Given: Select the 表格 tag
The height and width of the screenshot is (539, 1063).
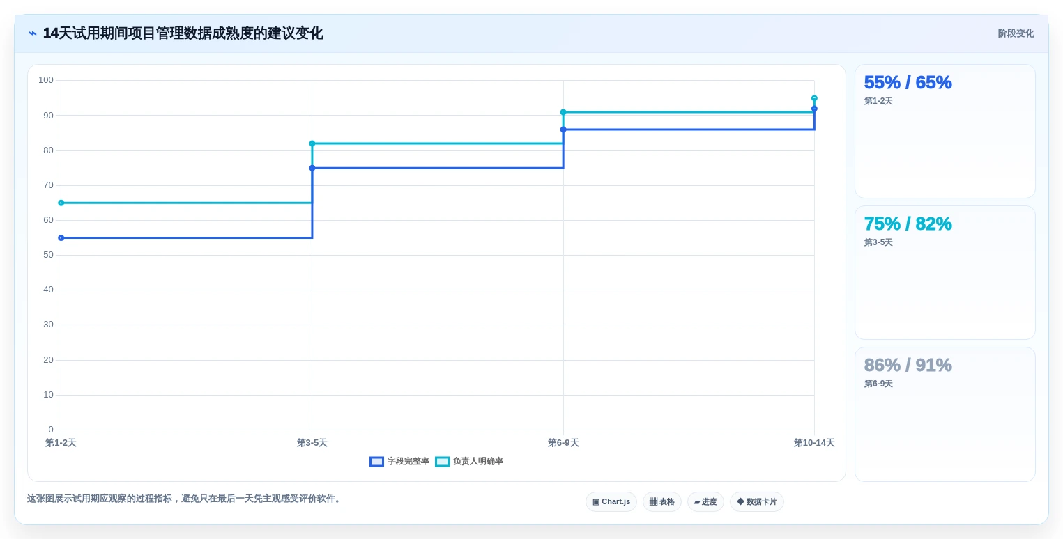Looking at the screenshot, I should click(x=662, y=501).
